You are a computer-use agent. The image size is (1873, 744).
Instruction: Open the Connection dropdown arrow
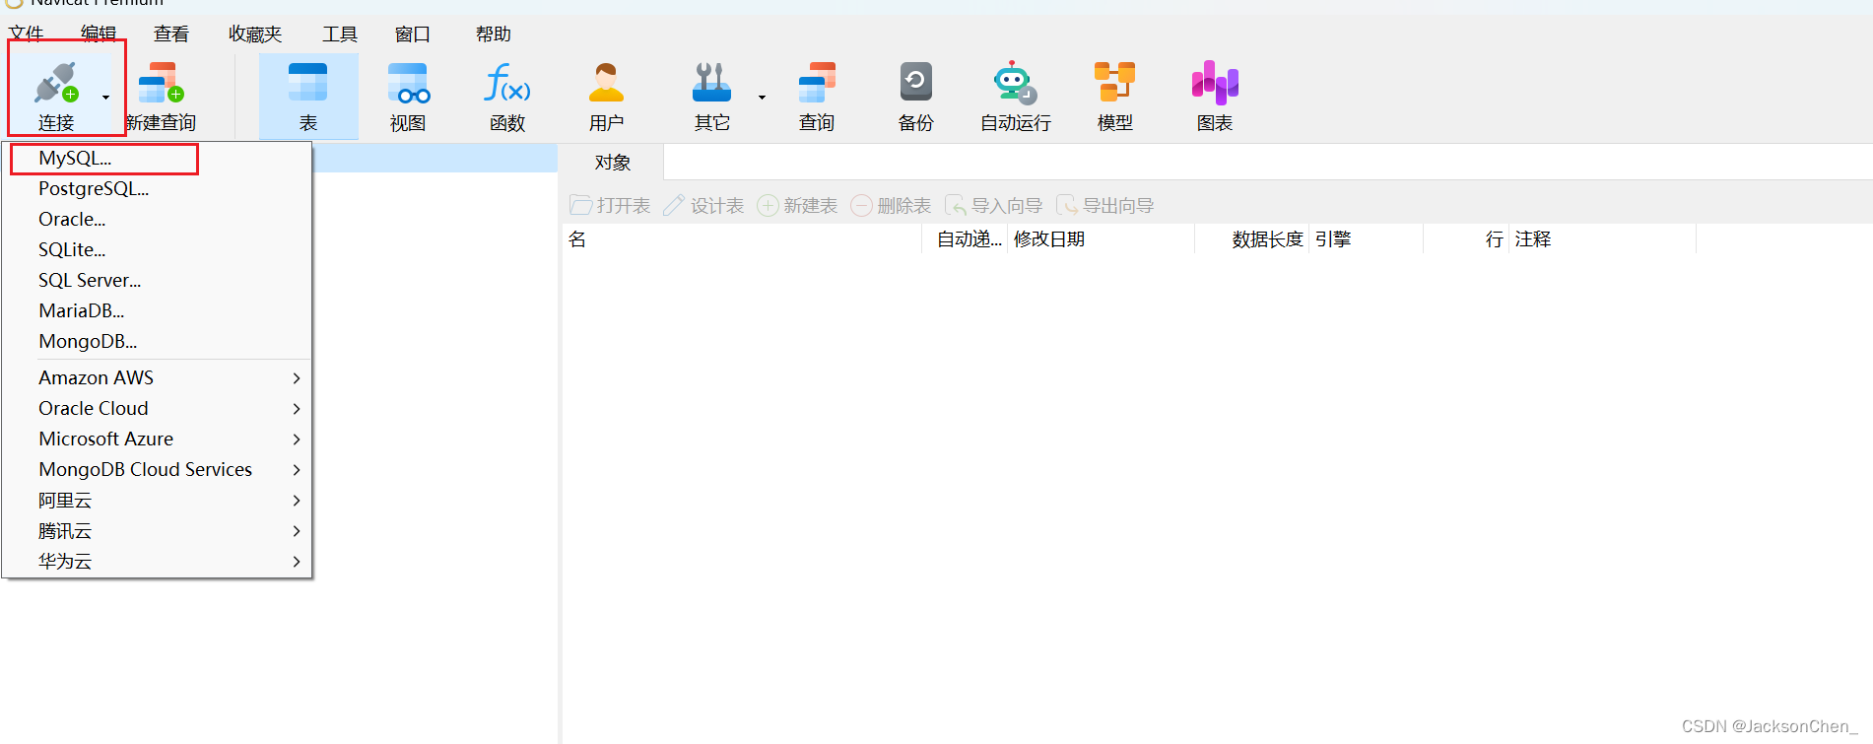105,98
